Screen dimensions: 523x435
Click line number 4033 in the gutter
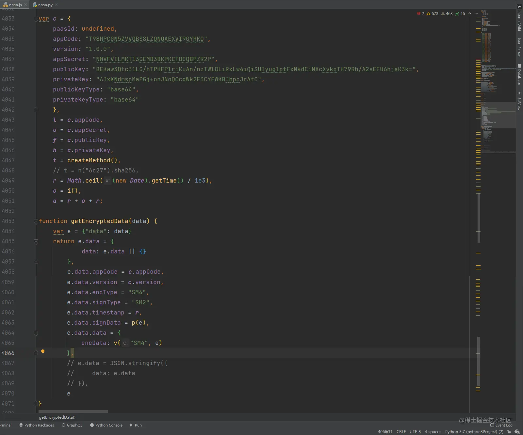coord(8,19)
